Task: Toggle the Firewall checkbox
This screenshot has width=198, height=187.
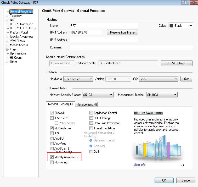Action: tap(52, 113)
